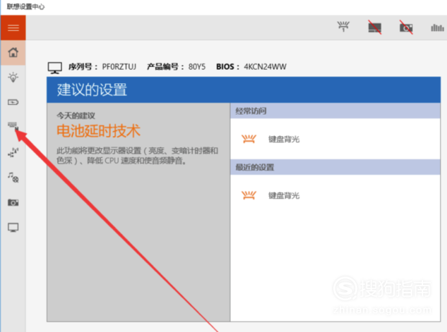This screenshot has width=447, height=332.
Task: Click backlight icon under 最近的设置
Action: click(249, 195)
